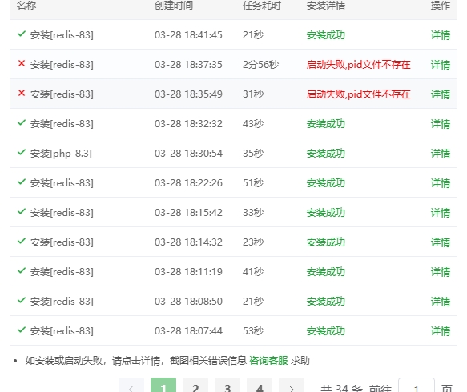Open details for the failed 18:35:49 task

(441, 94)
